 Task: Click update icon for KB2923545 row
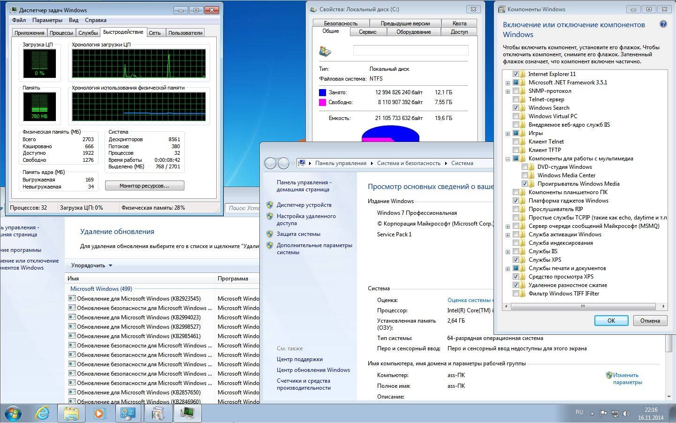coord(72,298)
